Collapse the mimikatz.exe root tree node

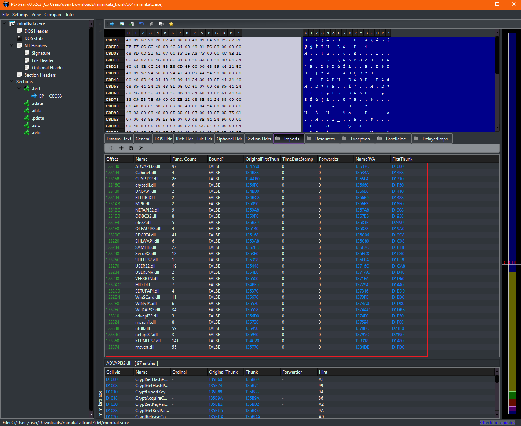4,23
